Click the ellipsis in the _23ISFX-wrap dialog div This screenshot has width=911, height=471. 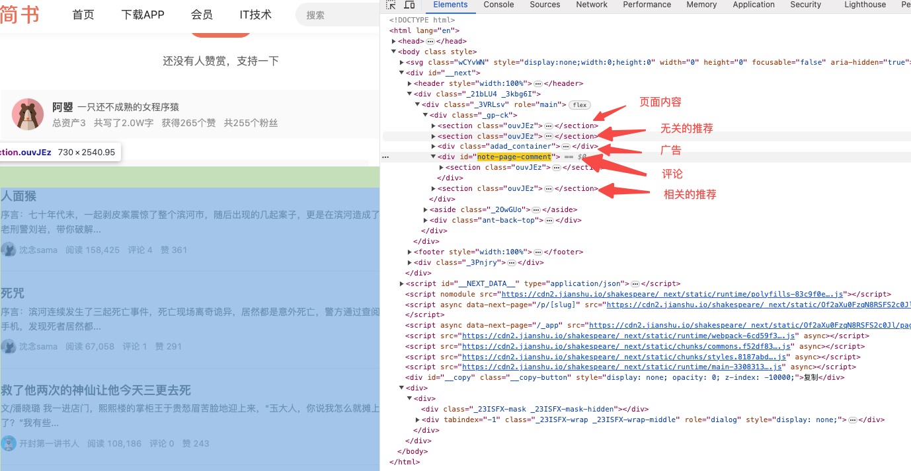tap(853, 419)
